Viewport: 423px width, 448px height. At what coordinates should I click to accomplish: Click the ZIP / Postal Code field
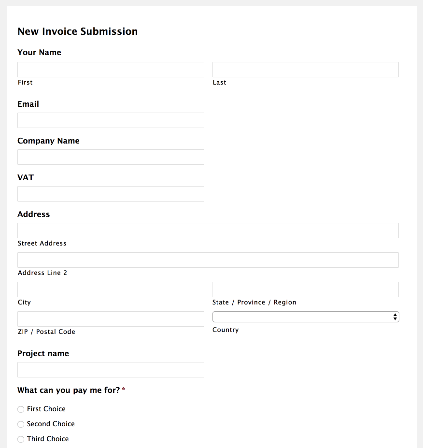pos(111,319)
